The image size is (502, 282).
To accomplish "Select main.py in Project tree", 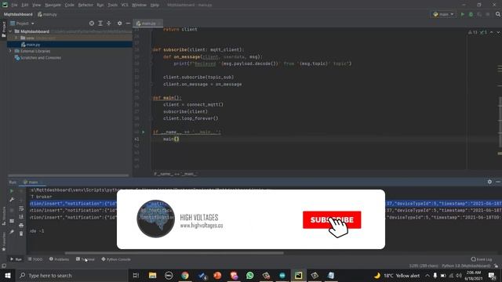I will [x=33, y=45].
